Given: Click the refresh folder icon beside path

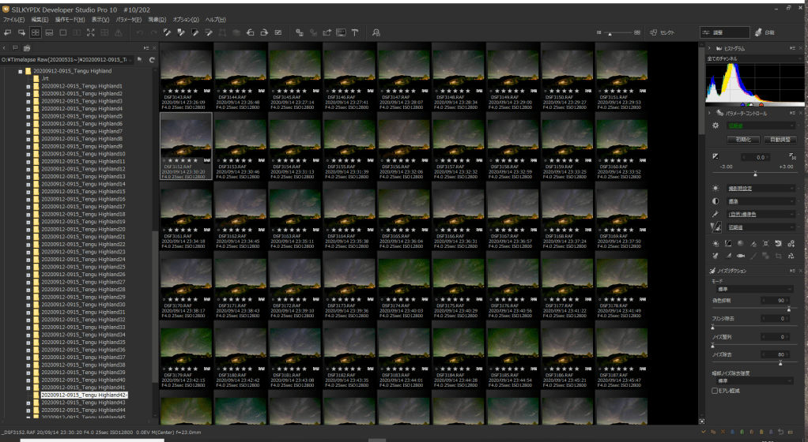Looking at the screenshot, I should (x=152, y=59).
